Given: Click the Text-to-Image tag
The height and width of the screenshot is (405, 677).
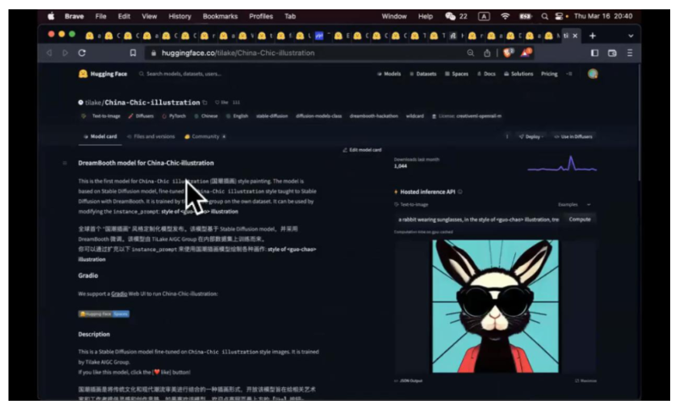Looking at the screenshot, I should [x=101, y=116].
